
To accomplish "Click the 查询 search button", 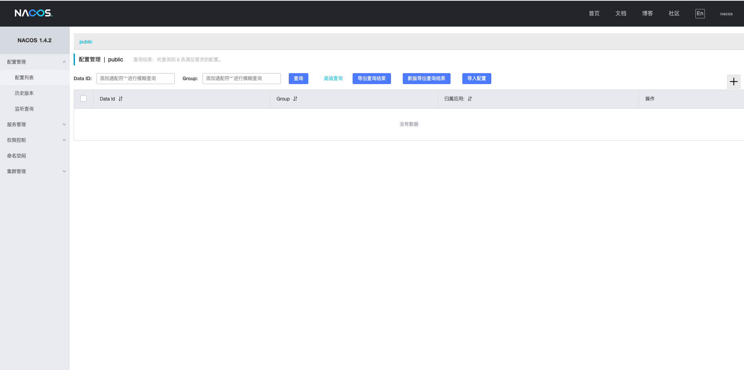I will 299,79.
